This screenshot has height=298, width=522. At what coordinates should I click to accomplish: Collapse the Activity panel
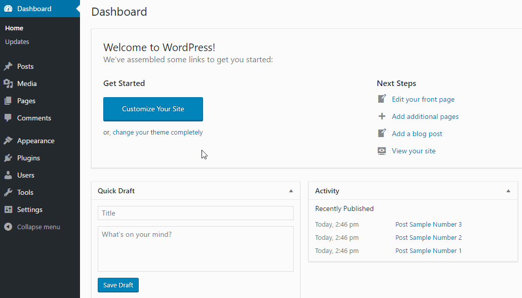508,191
